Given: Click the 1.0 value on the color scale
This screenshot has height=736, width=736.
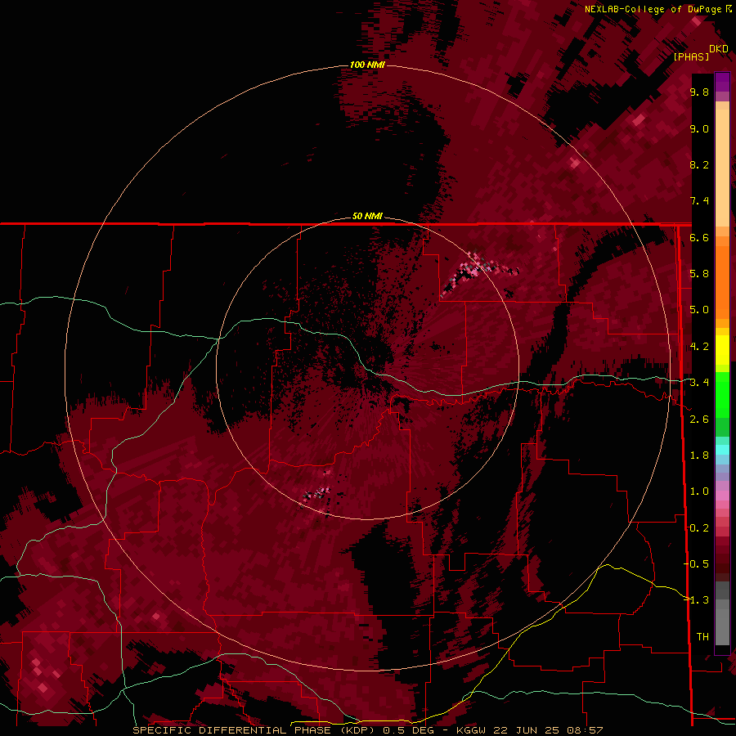Looking at the screenshot, I should [699, 491].
